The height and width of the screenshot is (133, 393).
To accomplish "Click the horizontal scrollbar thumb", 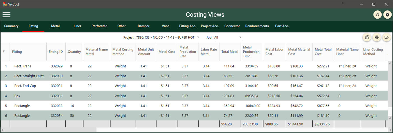I will point(51,130).
